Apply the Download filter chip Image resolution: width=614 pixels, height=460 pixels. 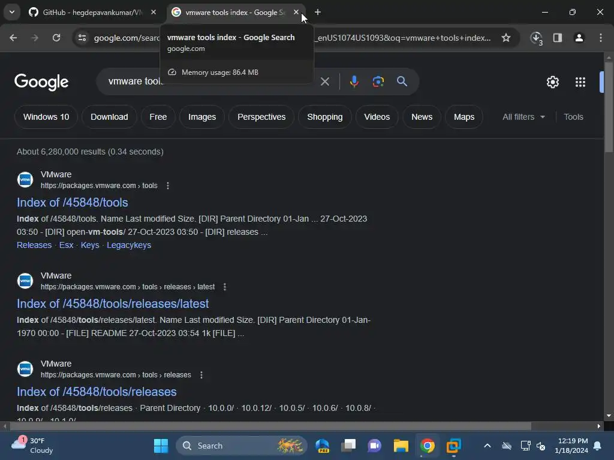pos(109,117)
